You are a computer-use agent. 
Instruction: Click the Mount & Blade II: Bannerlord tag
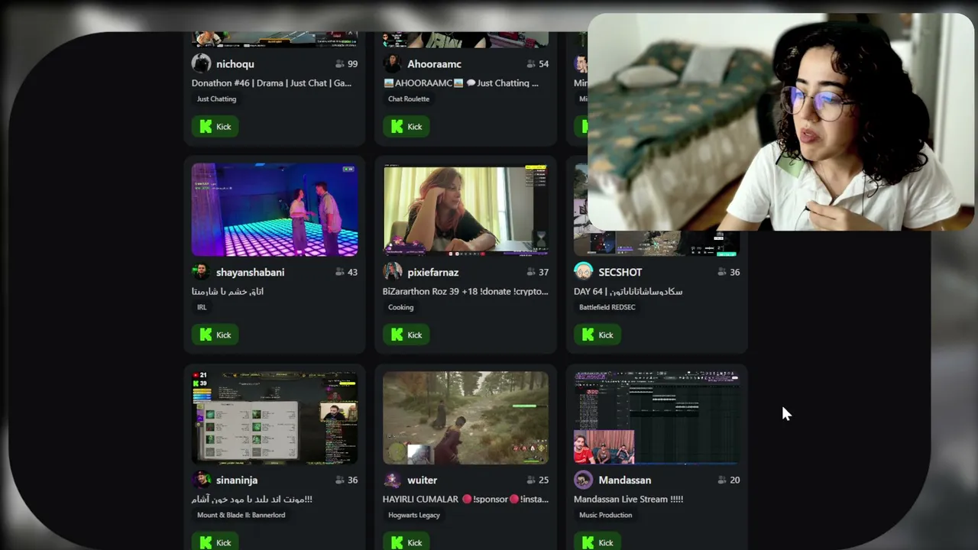[241, 515]
